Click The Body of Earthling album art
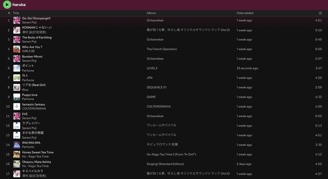328x179 pixels. [17, 39]
